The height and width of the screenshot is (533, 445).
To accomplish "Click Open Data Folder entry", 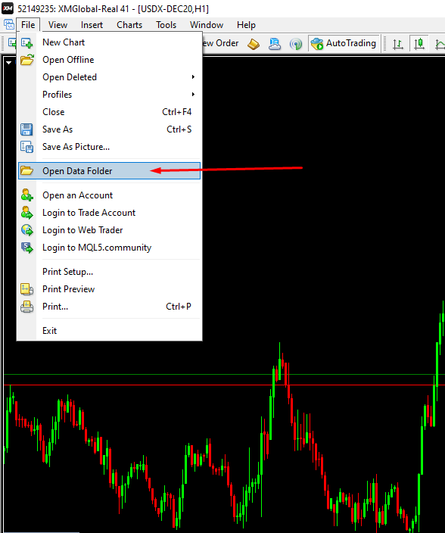I will tap(109, 170).
